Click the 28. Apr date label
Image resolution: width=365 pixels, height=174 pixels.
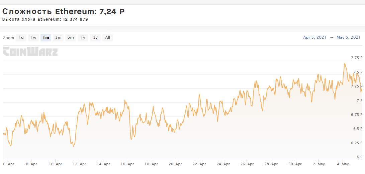pos(271,164)
